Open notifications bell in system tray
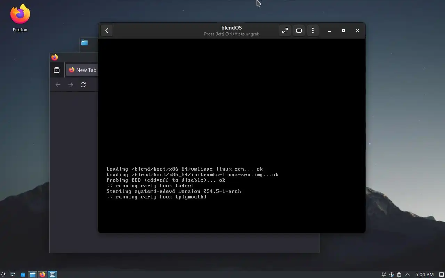 [x=384, y=275]
